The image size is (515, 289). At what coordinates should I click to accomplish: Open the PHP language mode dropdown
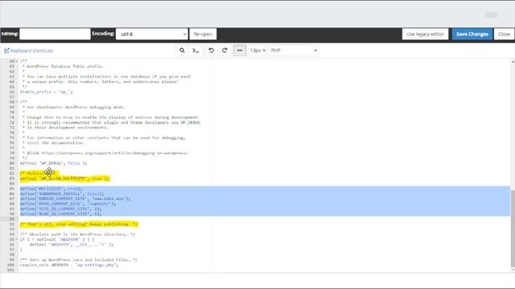[x=294, y=51]
